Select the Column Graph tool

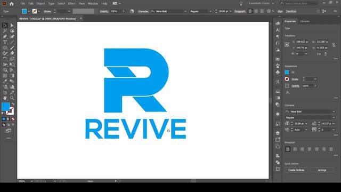tap(12, 87)
